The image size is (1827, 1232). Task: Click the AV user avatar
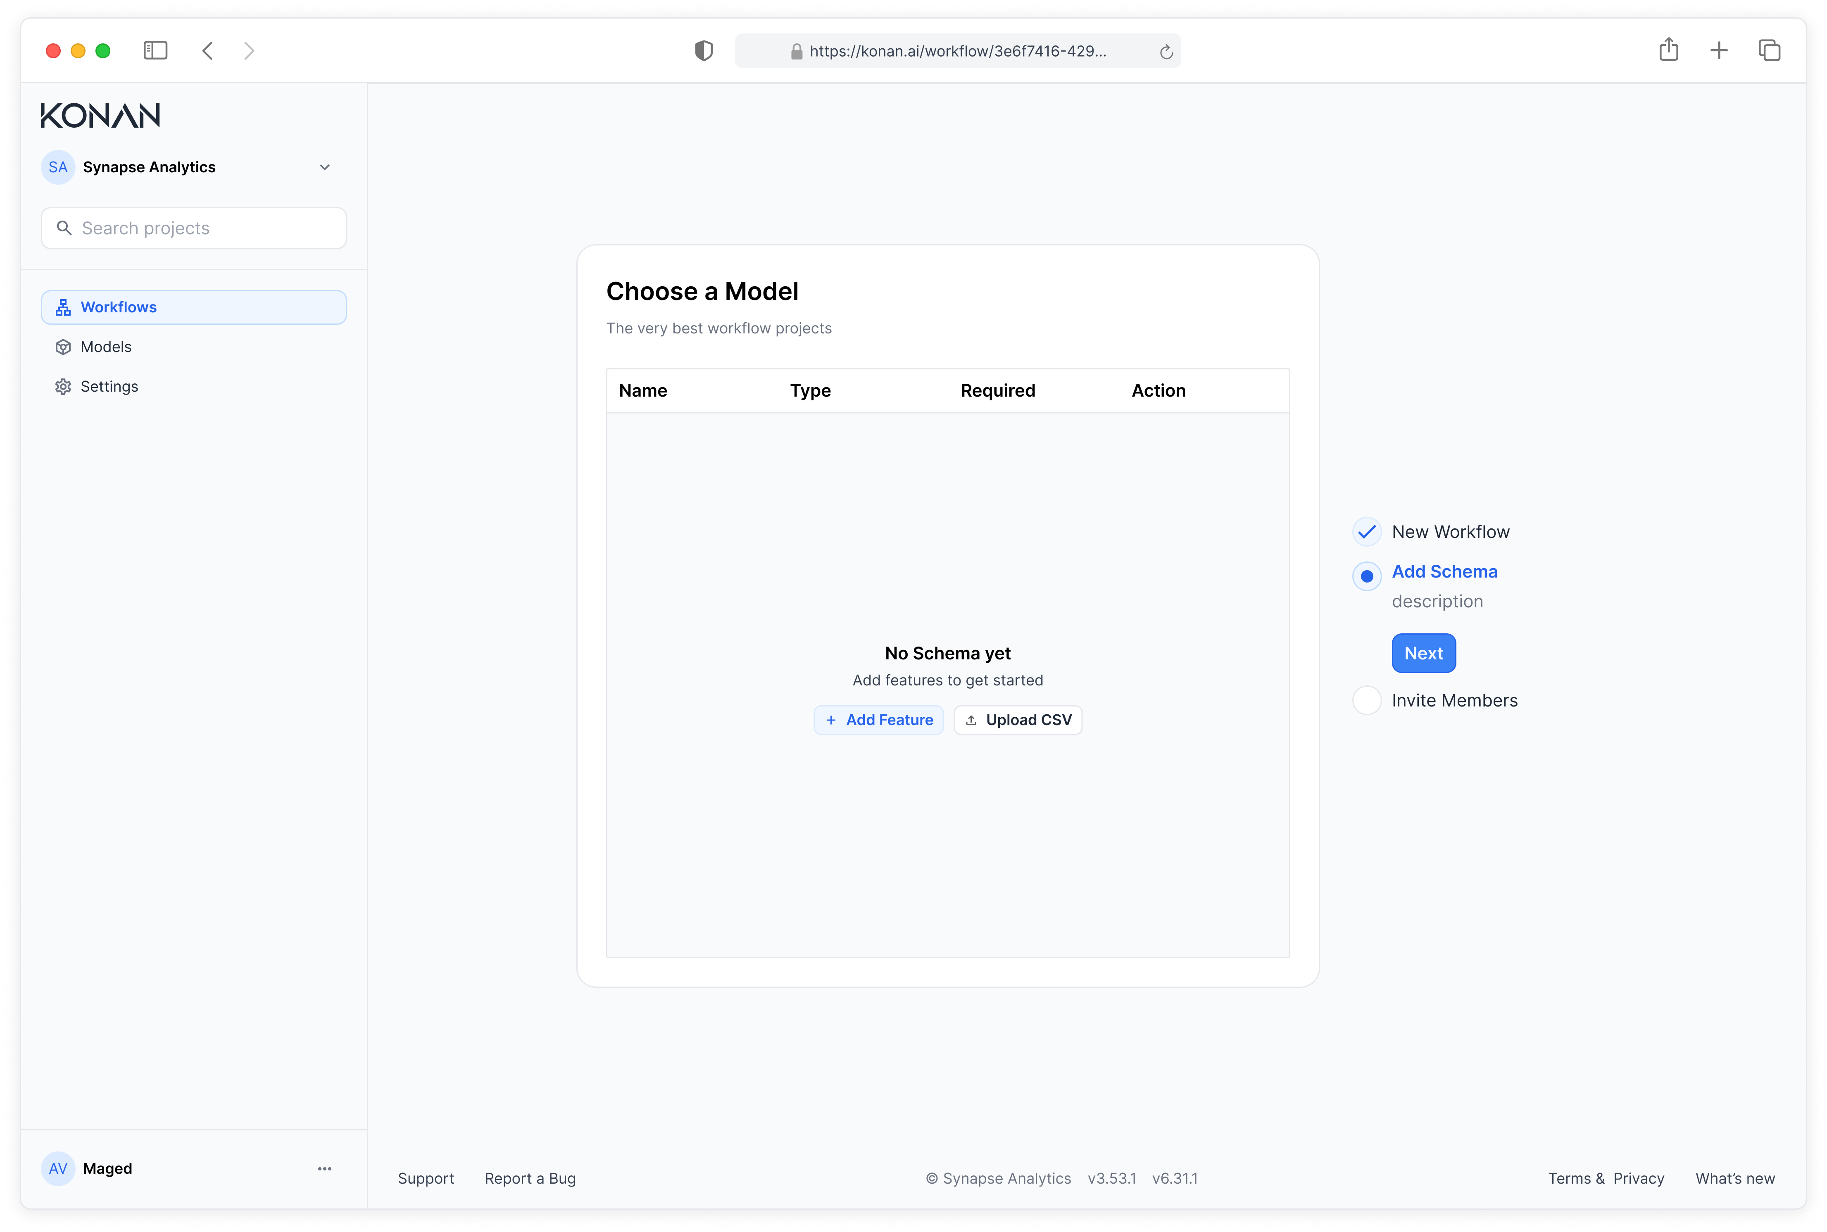(58, 1168)
